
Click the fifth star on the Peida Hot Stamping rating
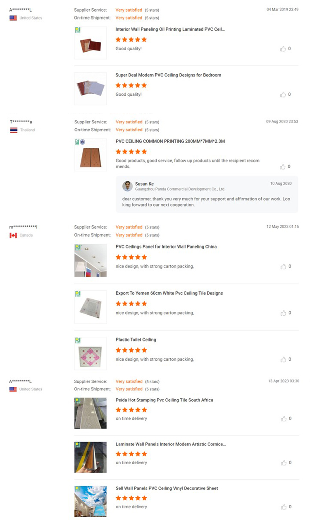[x=144, y=410]
